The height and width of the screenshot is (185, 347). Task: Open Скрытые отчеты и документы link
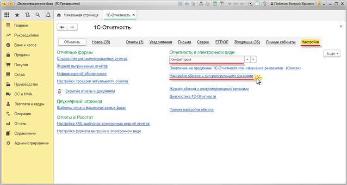(x=90, y=91)
